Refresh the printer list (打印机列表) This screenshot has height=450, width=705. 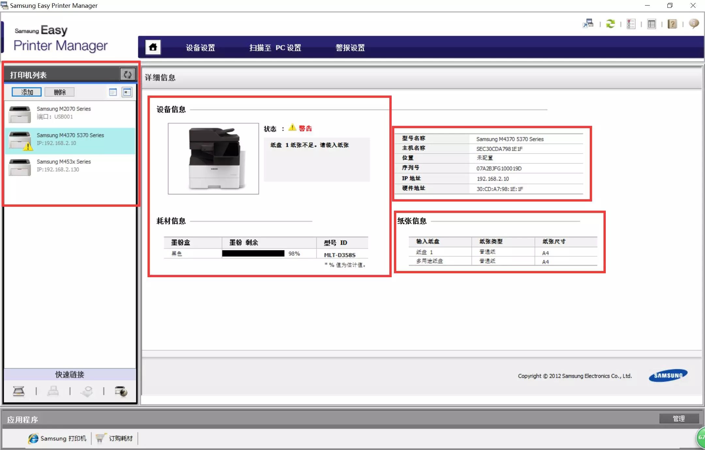(127, 74)
